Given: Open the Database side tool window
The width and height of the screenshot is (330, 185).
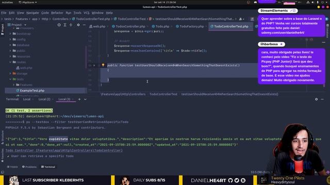Looking at the screenshot, I should (327, 31).
